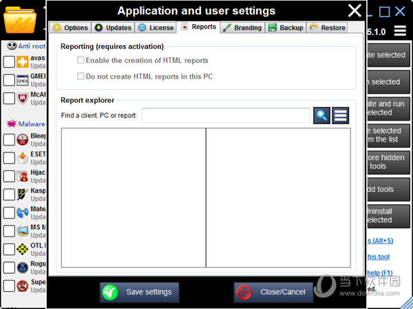The image size is (413, 309).
Task: Click the avast orange plus icon
Action: [x=23, y=62]
